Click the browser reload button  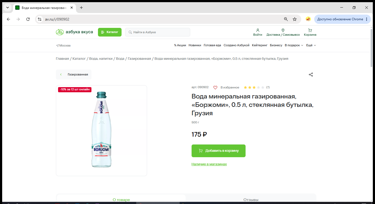click(x=28, y=19)
